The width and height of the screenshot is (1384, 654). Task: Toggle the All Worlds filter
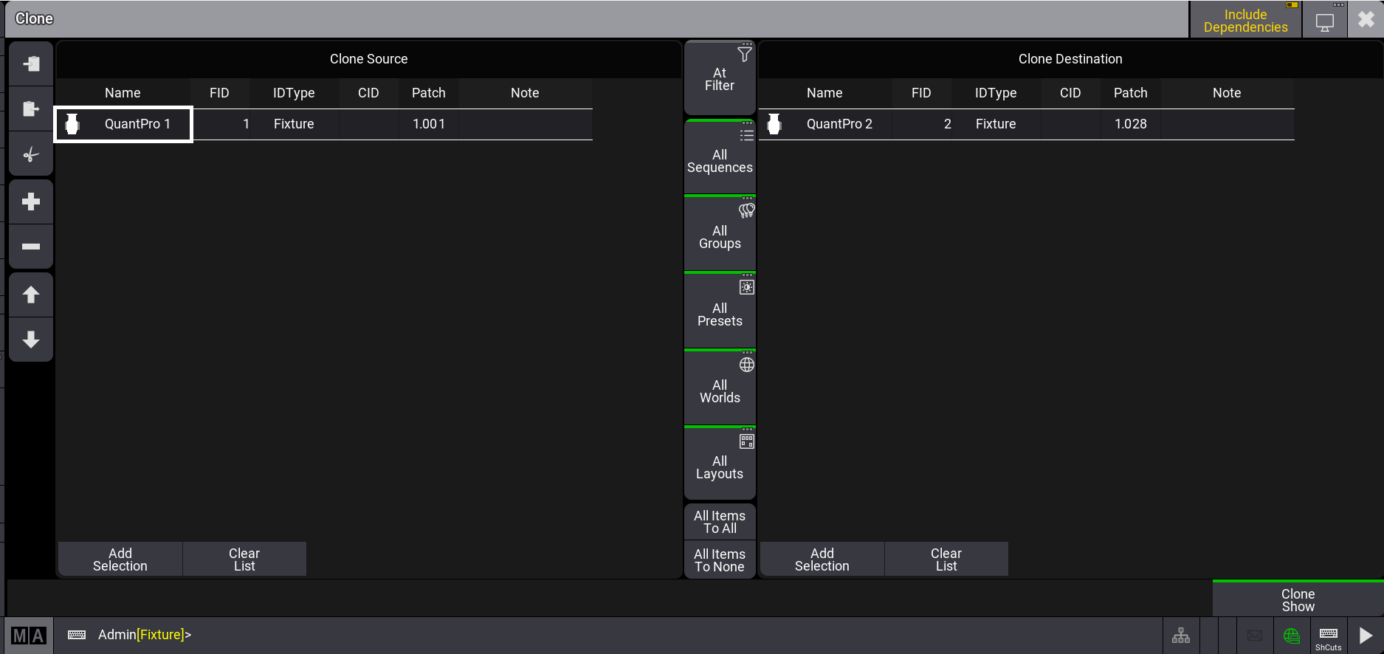720,389
